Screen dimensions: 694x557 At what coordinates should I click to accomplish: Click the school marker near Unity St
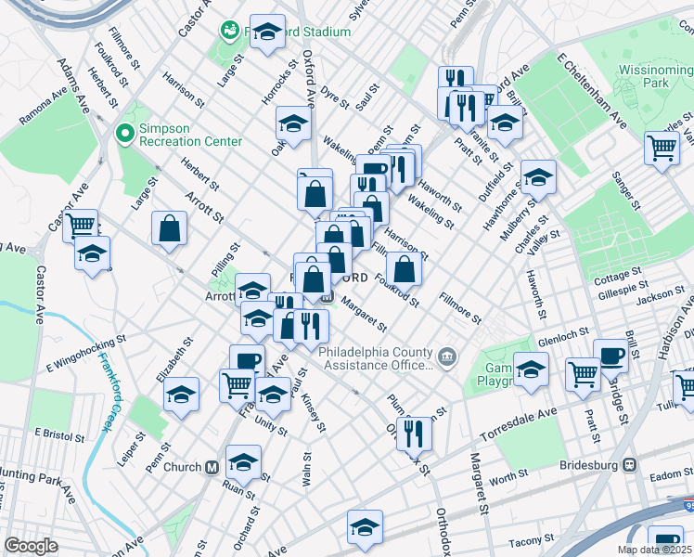[273, 395]
